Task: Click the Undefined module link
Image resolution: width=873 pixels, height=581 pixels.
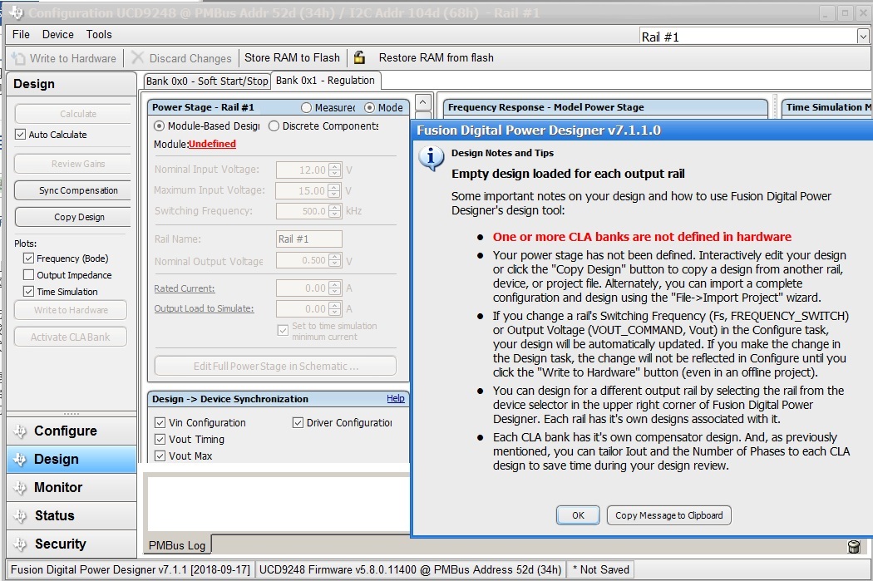Action: (212, 144)
